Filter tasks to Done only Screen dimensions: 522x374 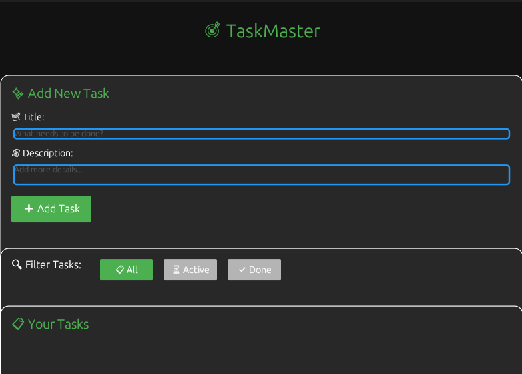(254, 270)
